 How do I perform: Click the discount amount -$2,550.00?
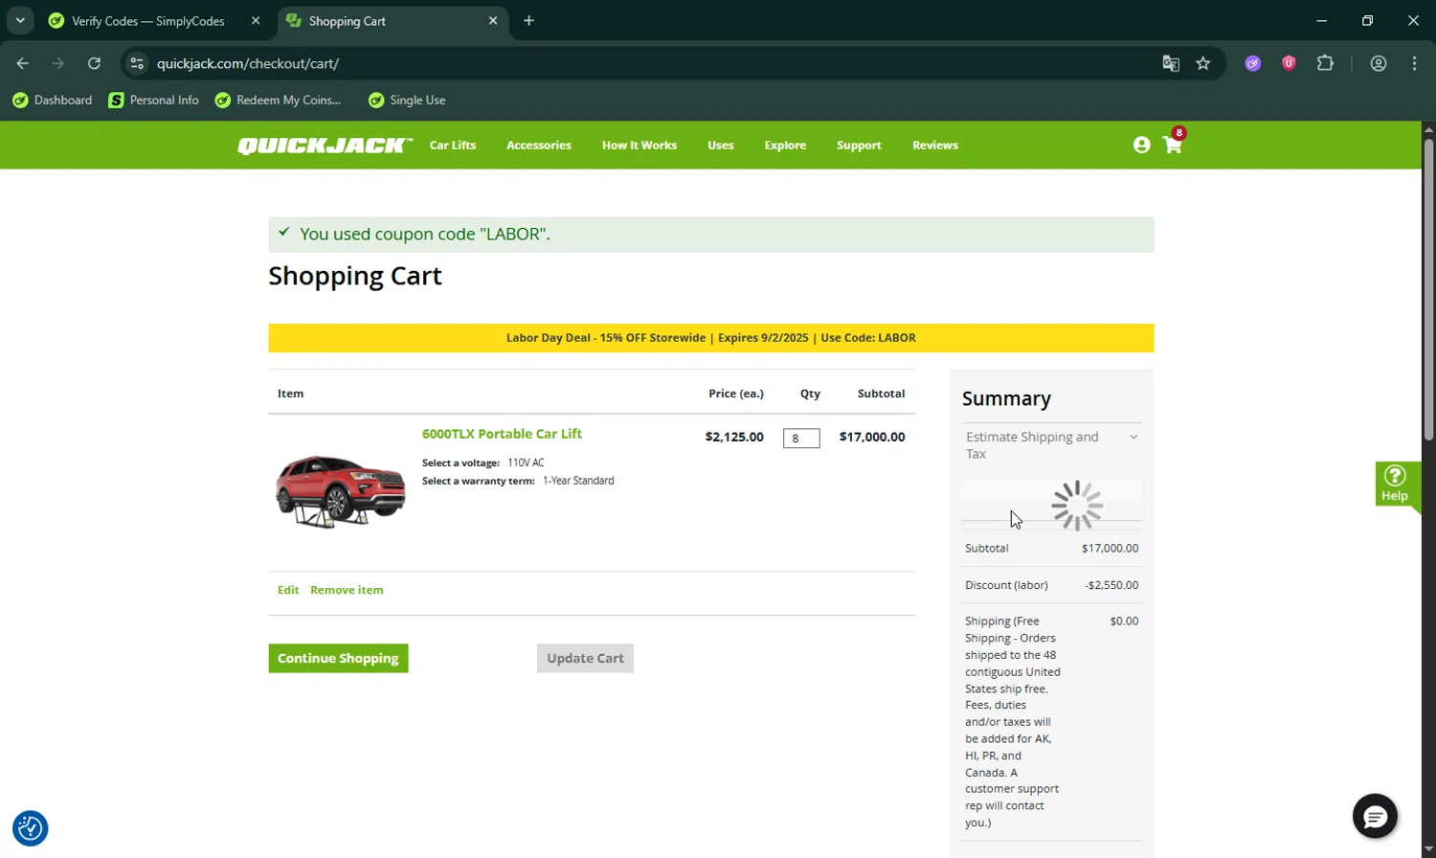tap(1111, 585)
